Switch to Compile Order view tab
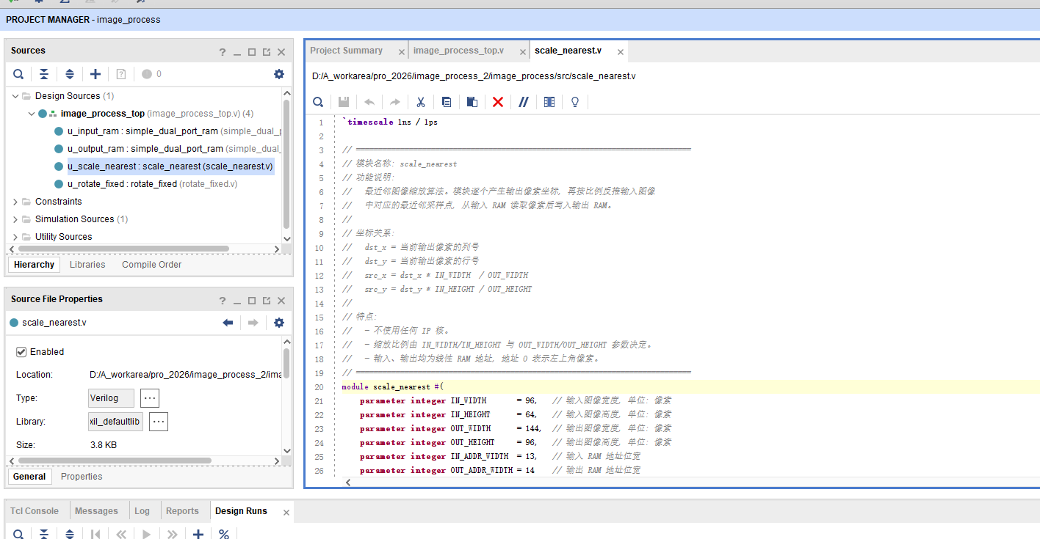This screenshot has height=539, width=1040. click(x=152, y=265)
